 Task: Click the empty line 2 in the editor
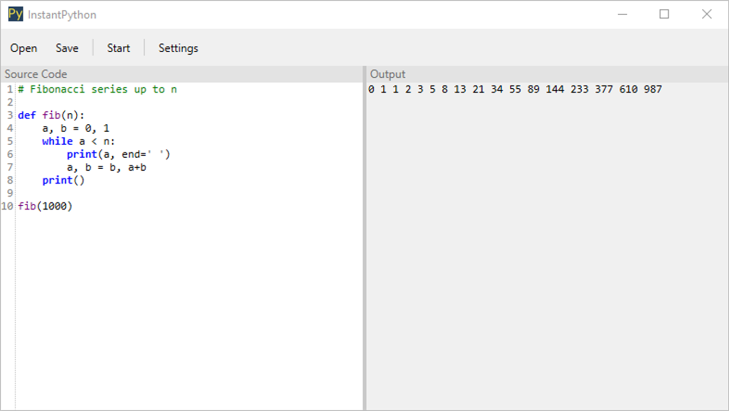pos(52,102)
